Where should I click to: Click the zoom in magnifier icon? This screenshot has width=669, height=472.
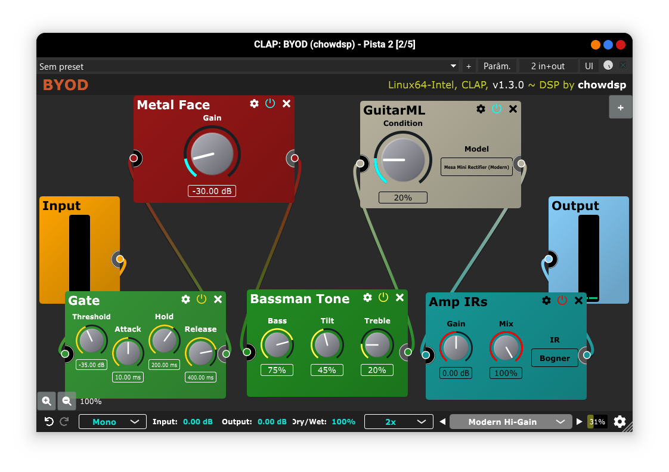click(x=47, y=401)
